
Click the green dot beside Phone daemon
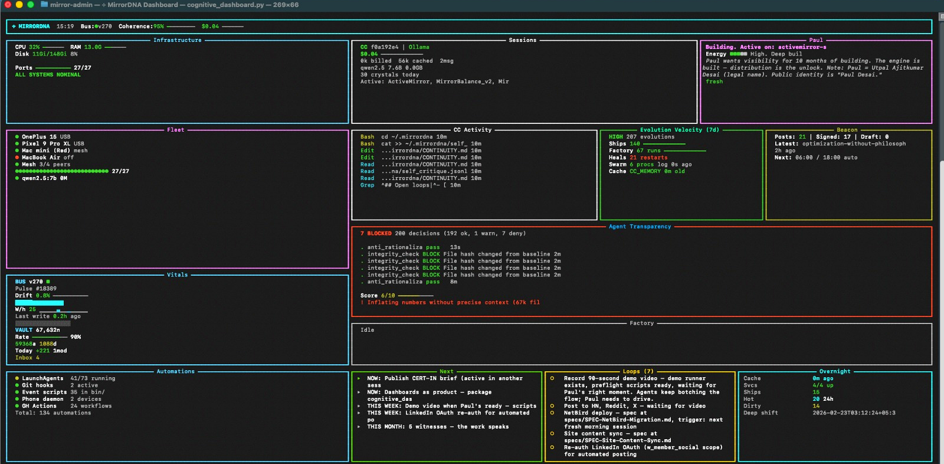(17, 399)
